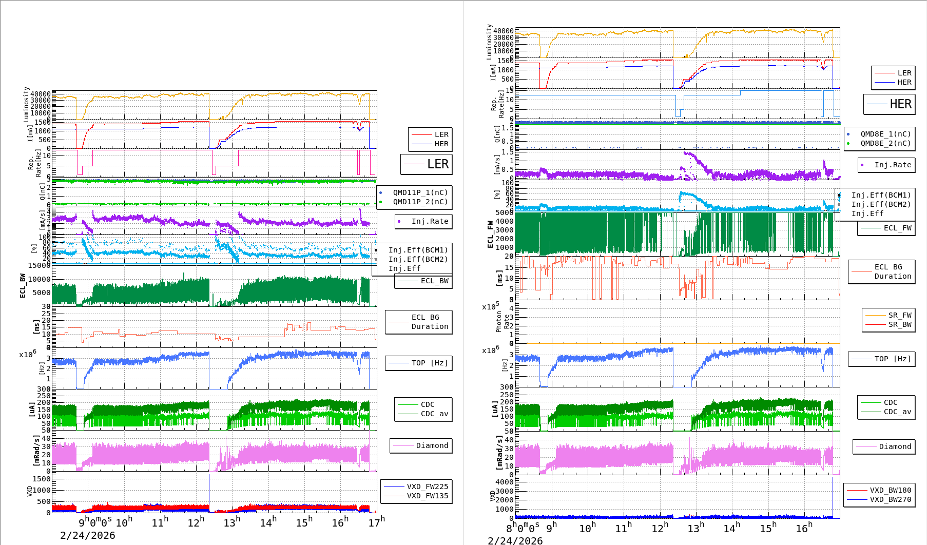Click the ECL_BW legend label
Screen dimensions: 927x545
click(x=434, y=281)
